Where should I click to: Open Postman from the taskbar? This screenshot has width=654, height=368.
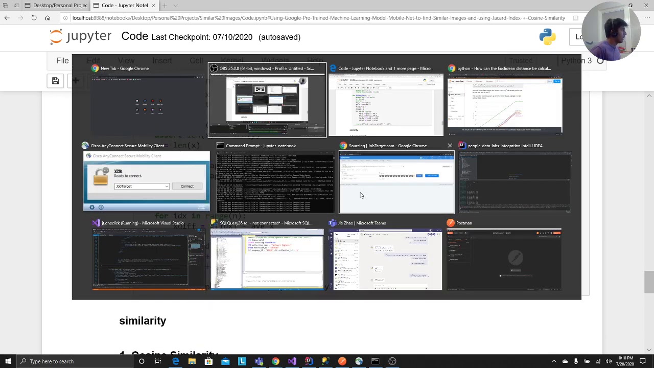pos(342,361)
